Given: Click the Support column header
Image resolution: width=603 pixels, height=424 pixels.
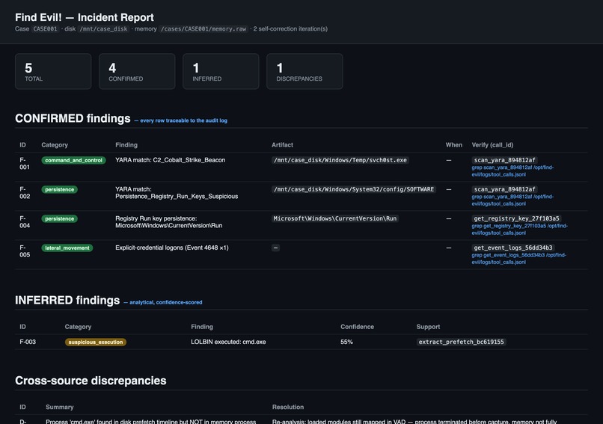Looking at the screenshot, I should pyautogui.click(x=428, y=327).
